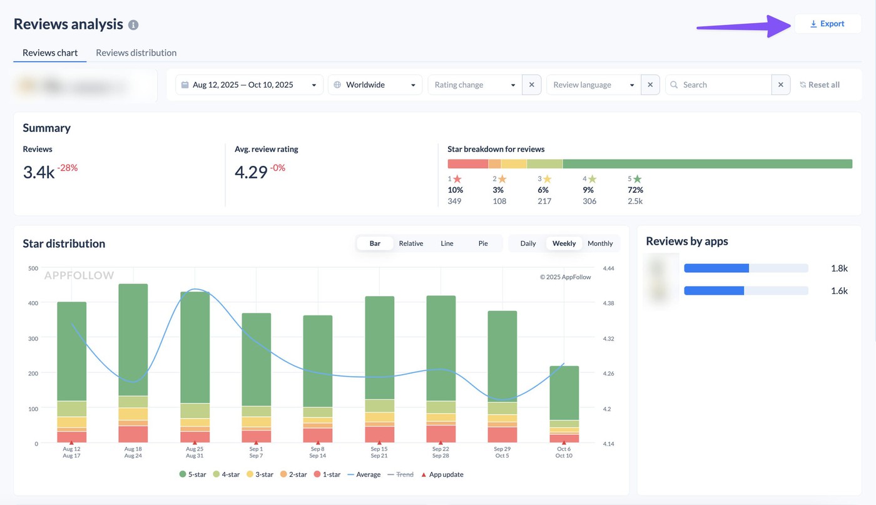The image size is (876, 505).
Task: Toggle 1-star series in legend
Action: [327, 474]
